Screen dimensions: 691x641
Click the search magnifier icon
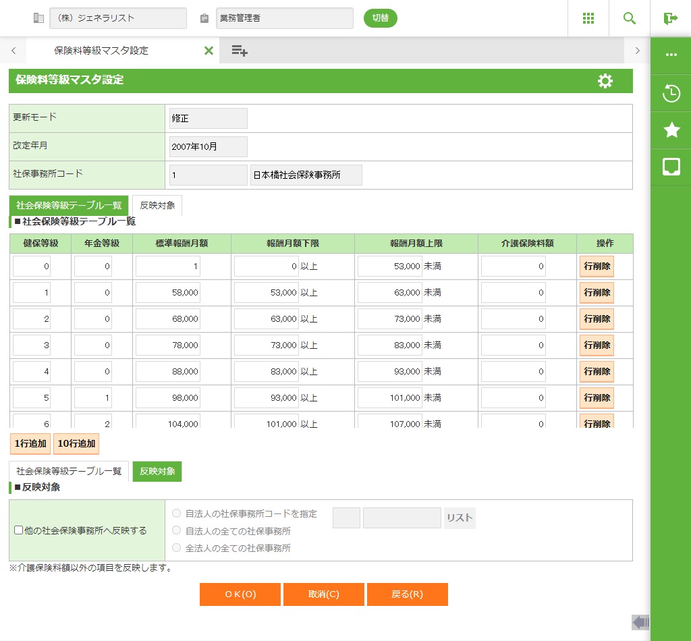point(629,18)
